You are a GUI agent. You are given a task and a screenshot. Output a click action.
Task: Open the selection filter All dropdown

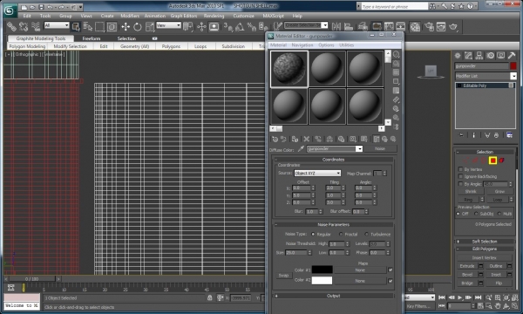(x=57, y=25)
